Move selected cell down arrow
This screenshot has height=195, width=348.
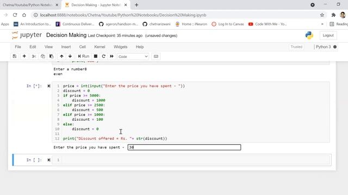coord(70,56)
